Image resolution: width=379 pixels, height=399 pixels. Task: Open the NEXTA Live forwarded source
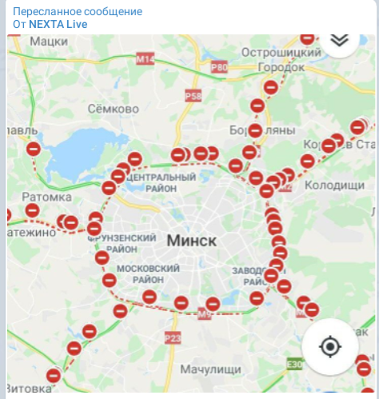58,24
